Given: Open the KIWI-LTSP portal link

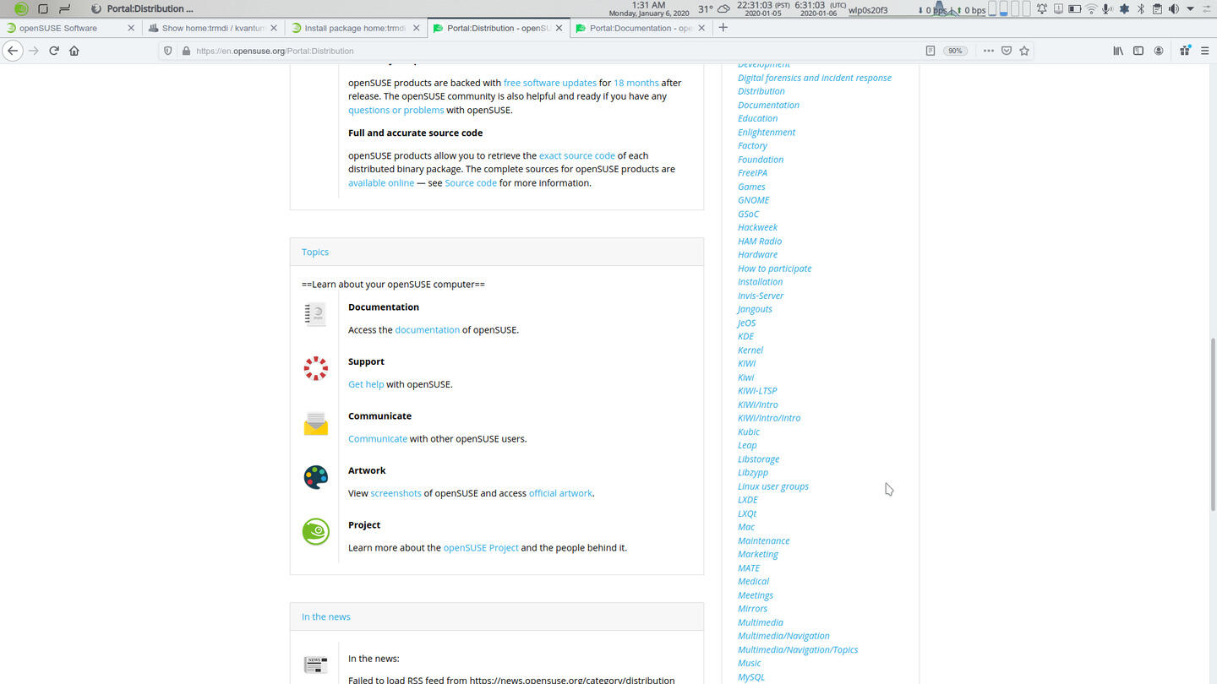Looking at the screenshot, I should pyautogui.click(x=757, y=391).
